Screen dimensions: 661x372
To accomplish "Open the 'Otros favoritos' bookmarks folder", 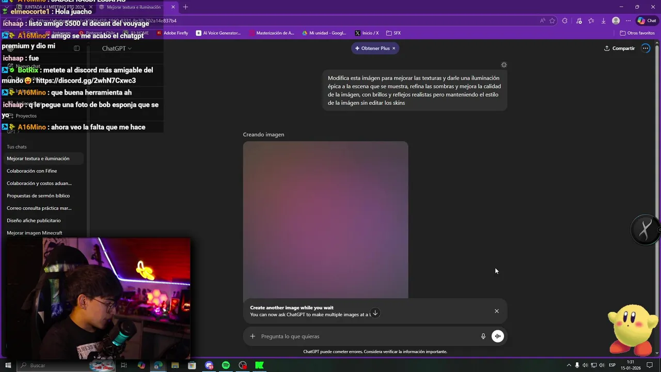I will pyautogui.click(x=637, y=33).
